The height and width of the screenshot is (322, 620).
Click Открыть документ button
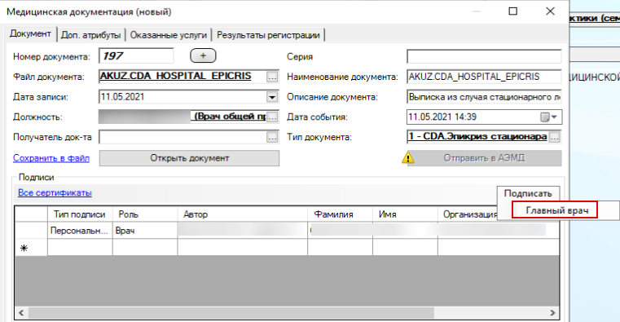(x=189, y=158)
